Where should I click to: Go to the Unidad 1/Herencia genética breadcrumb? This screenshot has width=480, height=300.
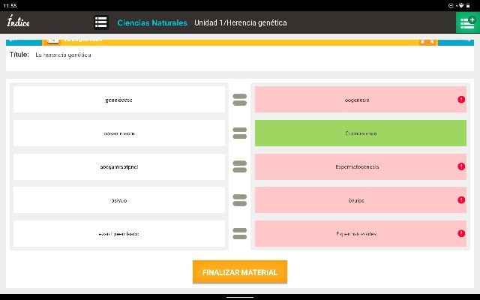click(240, 22)
